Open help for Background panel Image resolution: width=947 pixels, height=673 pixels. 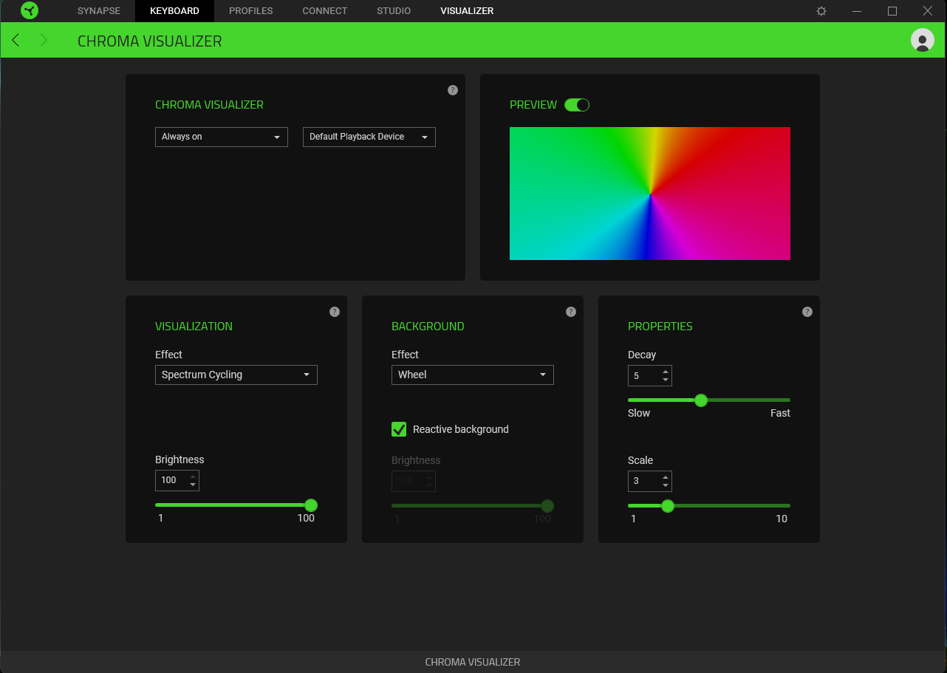tap(571, 312)
